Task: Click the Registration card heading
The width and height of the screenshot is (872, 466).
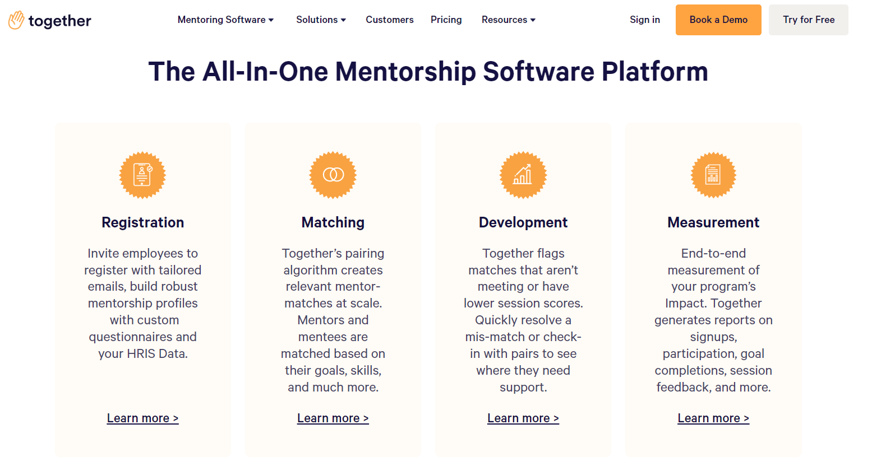Action: tap(142, 222)
